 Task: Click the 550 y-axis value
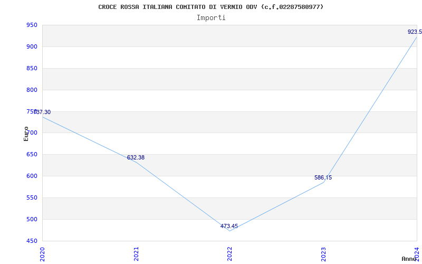point(32,197)
